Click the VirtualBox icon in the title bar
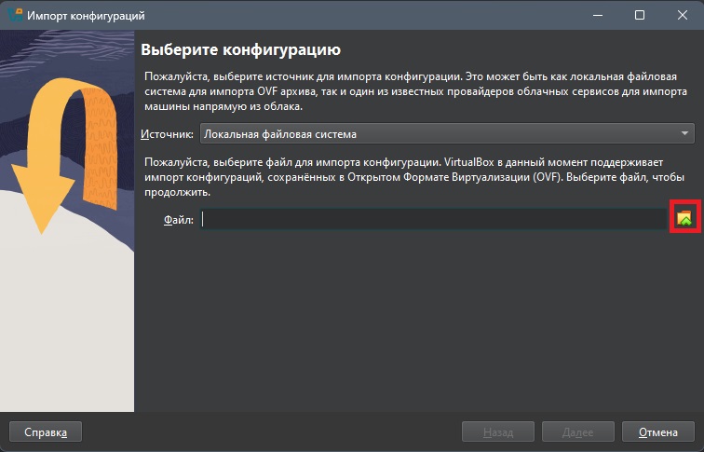Viewport: 704px width, 452px height. (x=15, y=16)
